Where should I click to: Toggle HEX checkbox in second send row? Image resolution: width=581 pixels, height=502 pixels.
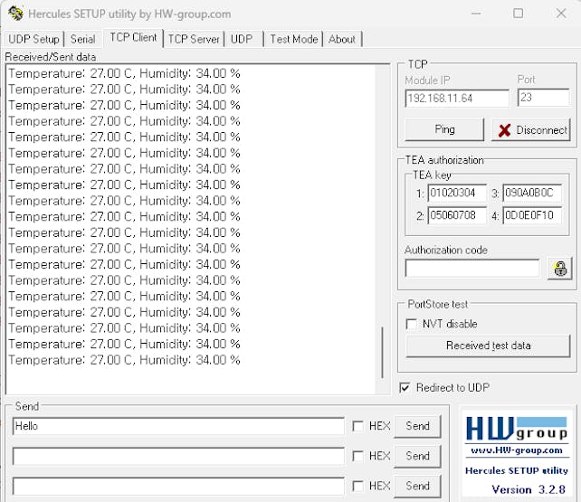tap(357, 456)
